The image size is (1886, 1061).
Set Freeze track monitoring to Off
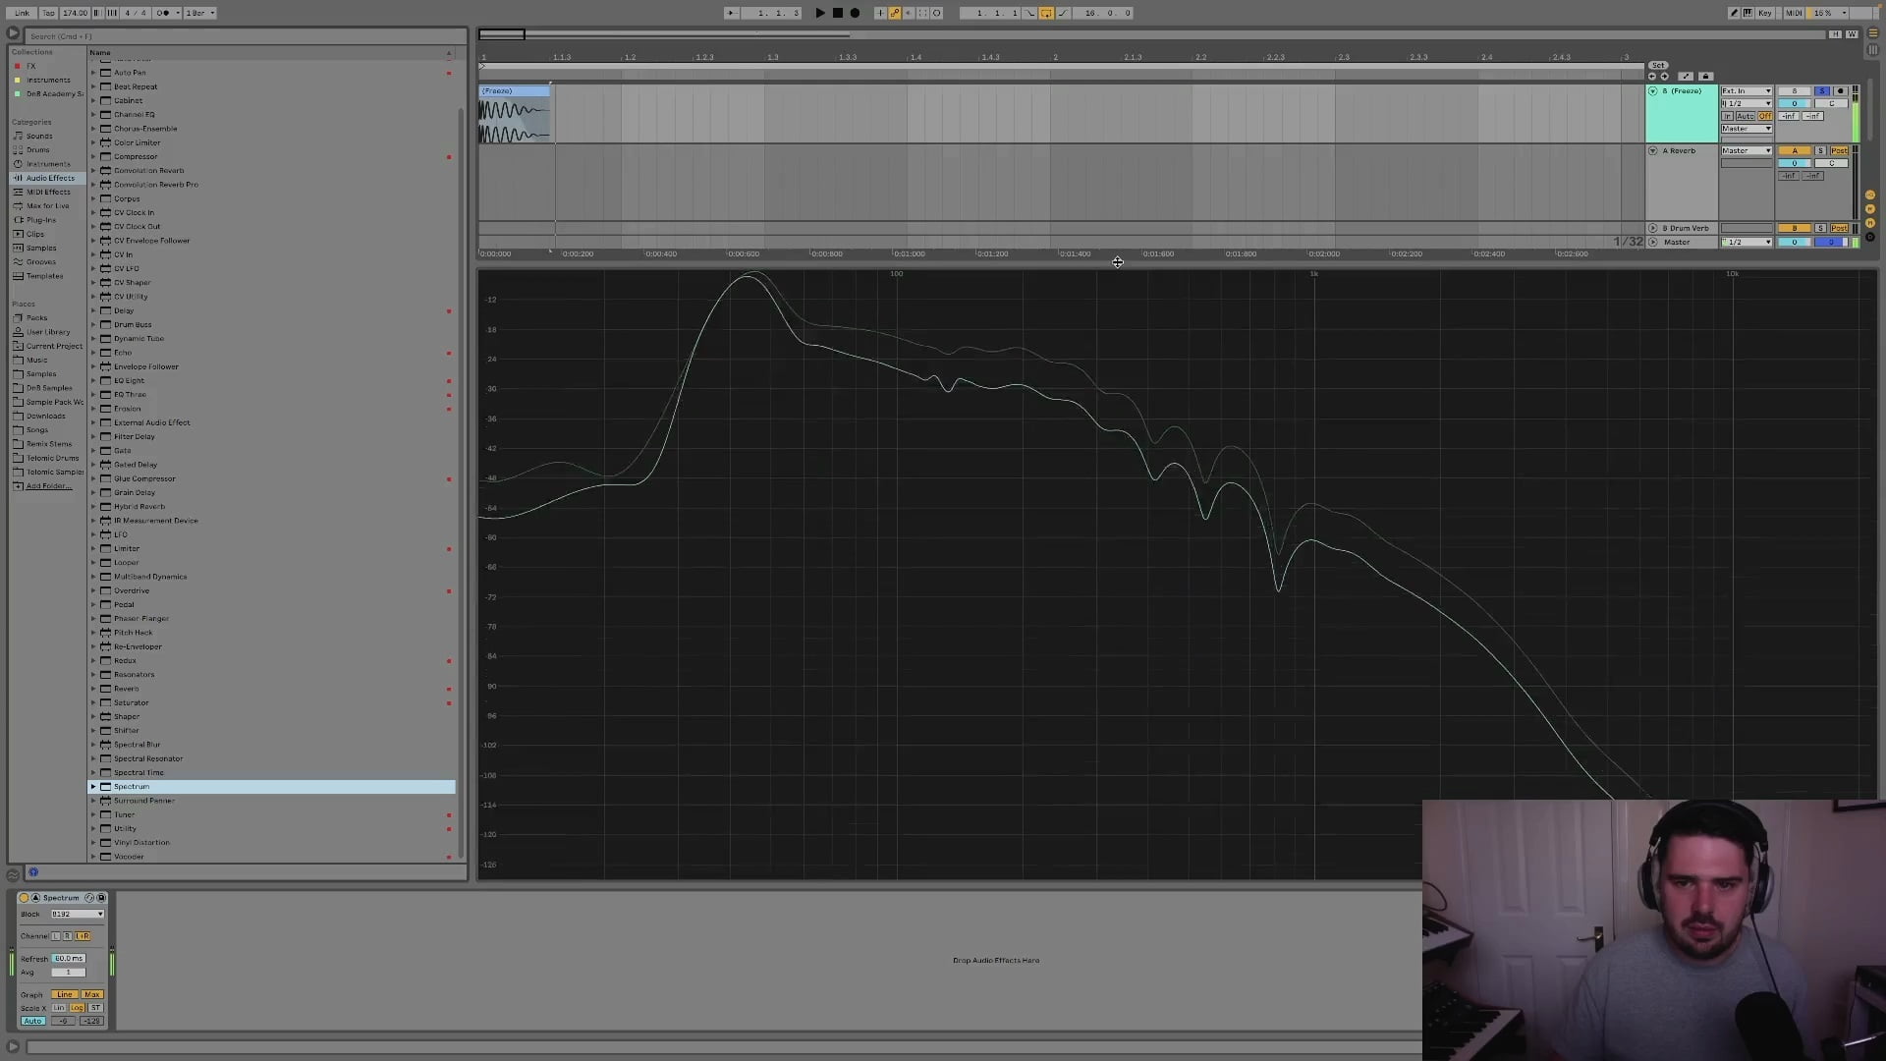point(1765,116)
